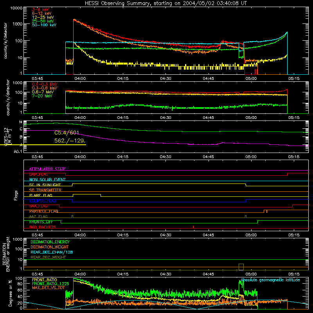
Task: Select the 12-25 keV legend label
Action: [x=43, y=17]
